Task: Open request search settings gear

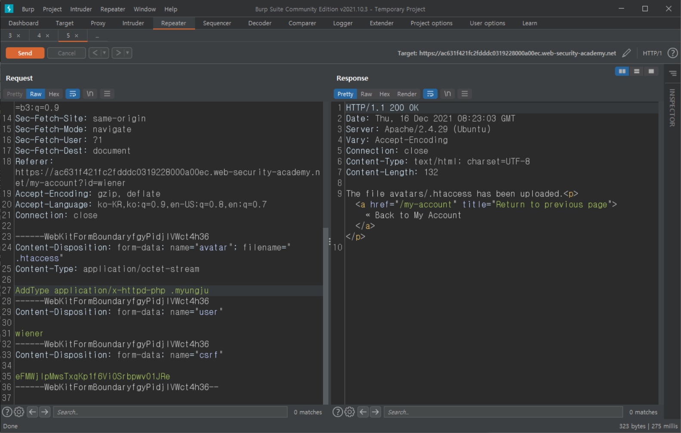Action: pyautogui.click(x=19, y=412)
